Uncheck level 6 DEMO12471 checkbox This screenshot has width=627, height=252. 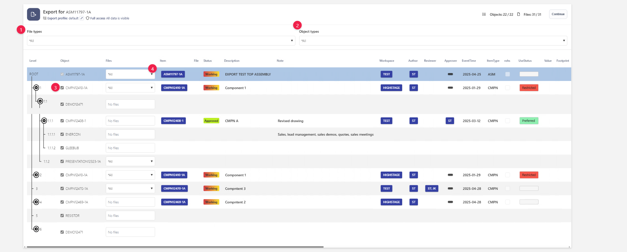62,232
